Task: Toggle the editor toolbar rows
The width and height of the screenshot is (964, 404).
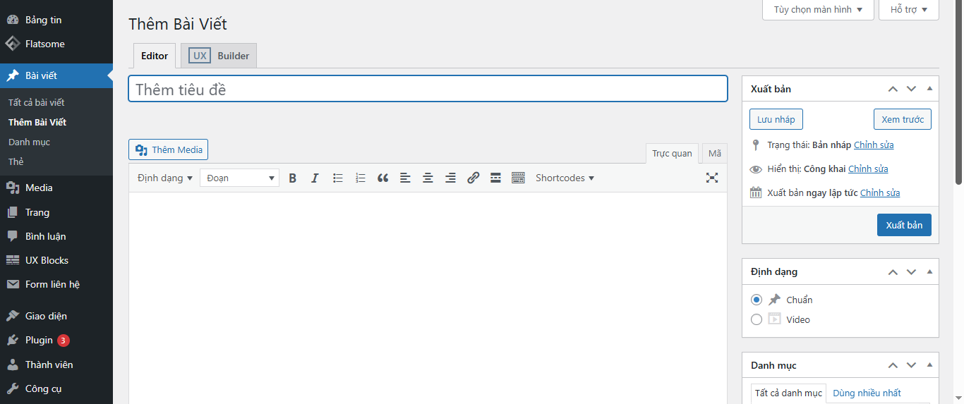Action: tap(518, 178)
